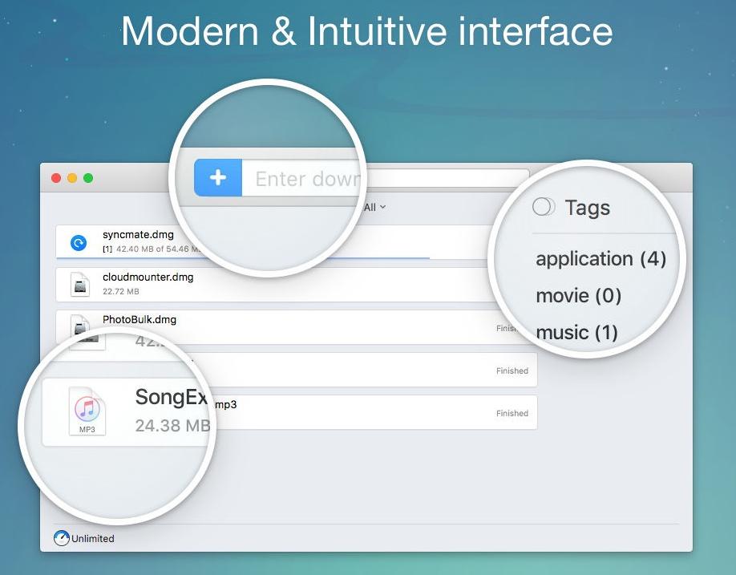Screen dimensions: 736x575
Task: Select the PhotoBulk.dmg file name
Action: click(140, 320)
